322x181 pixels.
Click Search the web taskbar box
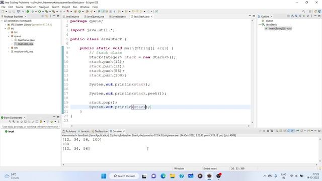click(124, 176)
